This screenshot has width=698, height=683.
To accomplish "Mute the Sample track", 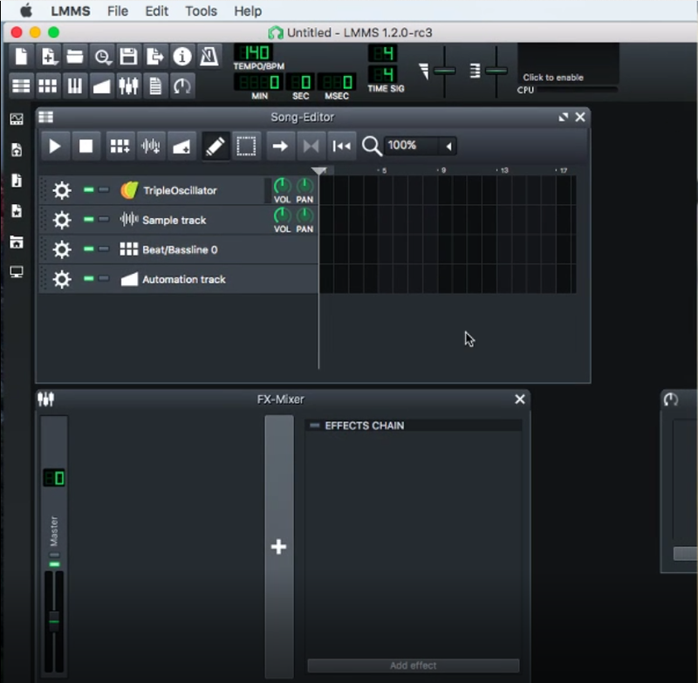I will coord(89,219).
